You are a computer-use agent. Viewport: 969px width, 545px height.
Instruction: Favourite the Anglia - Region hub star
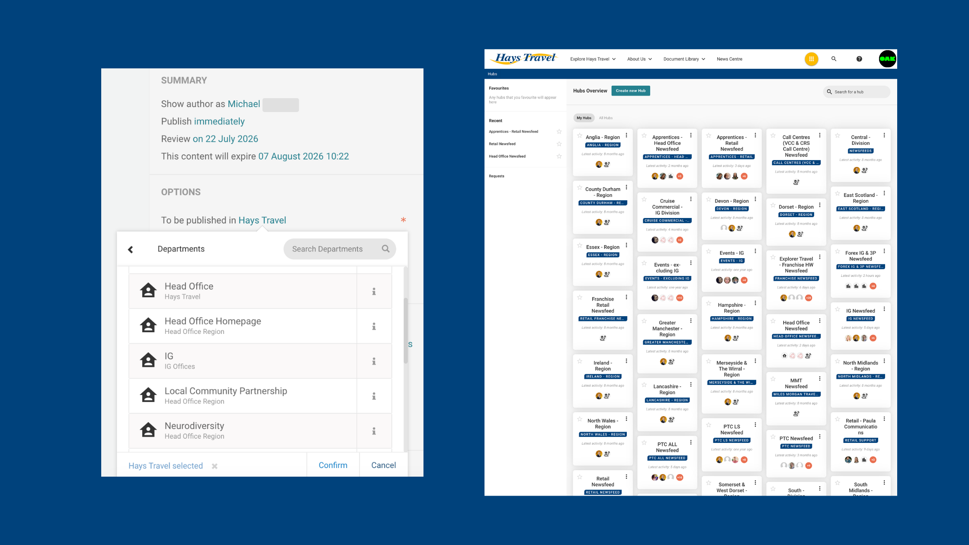click(580, 135)
